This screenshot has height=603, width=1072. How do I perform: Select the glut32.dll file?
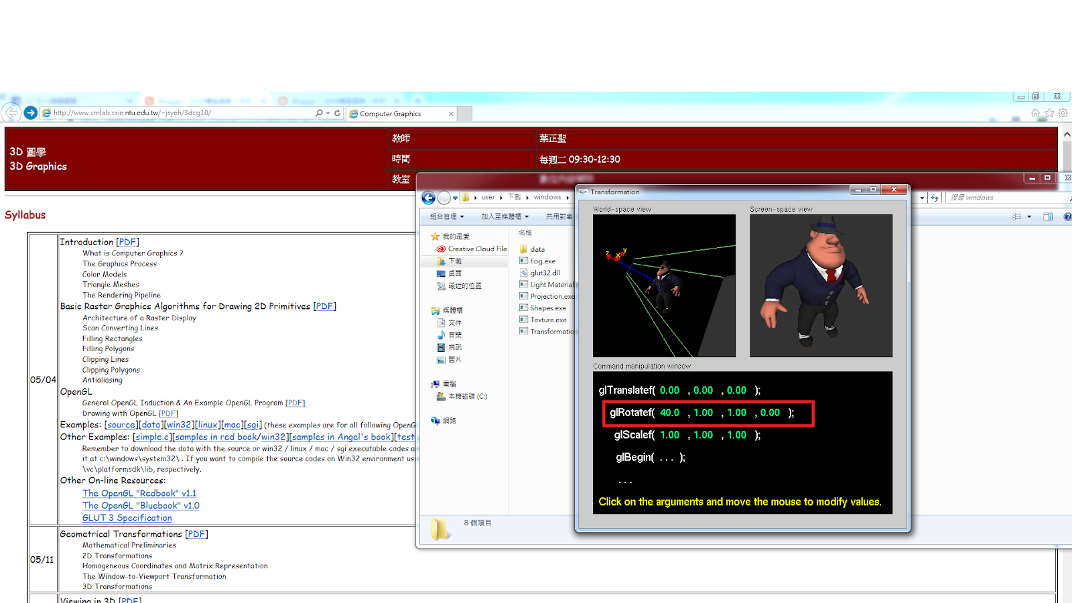tap(540, 273)
